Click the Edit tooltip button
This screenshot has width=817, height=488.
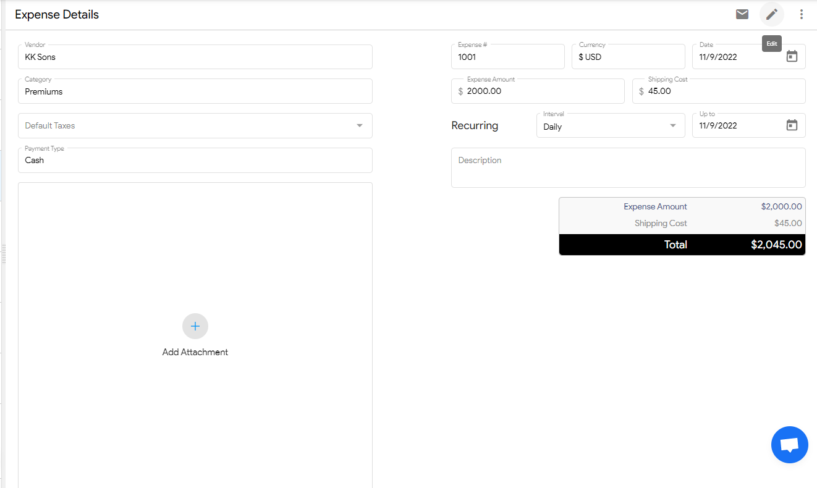pyautogui.click(x=771, y=43)
